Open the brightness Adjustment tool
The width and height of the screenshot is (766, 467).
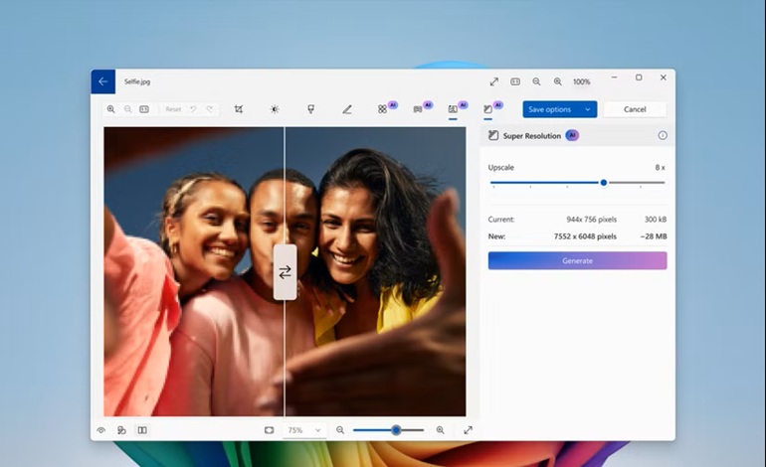[275, 109]
